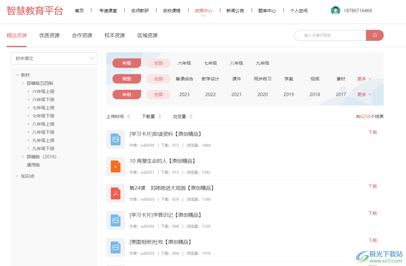Open the 第24课 刘姥姥进大观园 title
Viewport: 406px width, 266px height.
[x=172, y=188]
